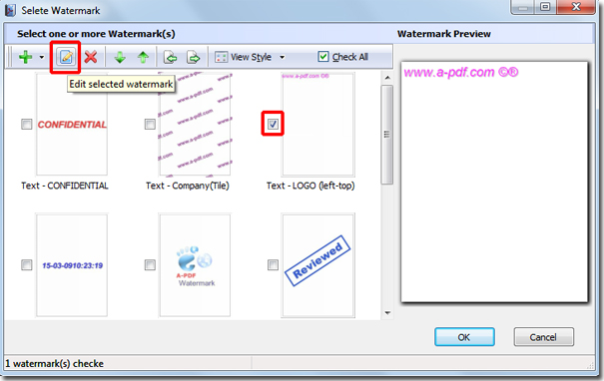Open the add watermark dropdown arrow
The image size is (604, 381).
42,57
